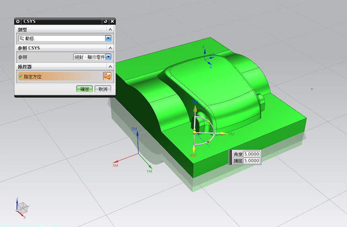Click the ZM axis arrowhead on manipulator
The height and width of the screenshot is (227, 347).
[x=195, y=109]
